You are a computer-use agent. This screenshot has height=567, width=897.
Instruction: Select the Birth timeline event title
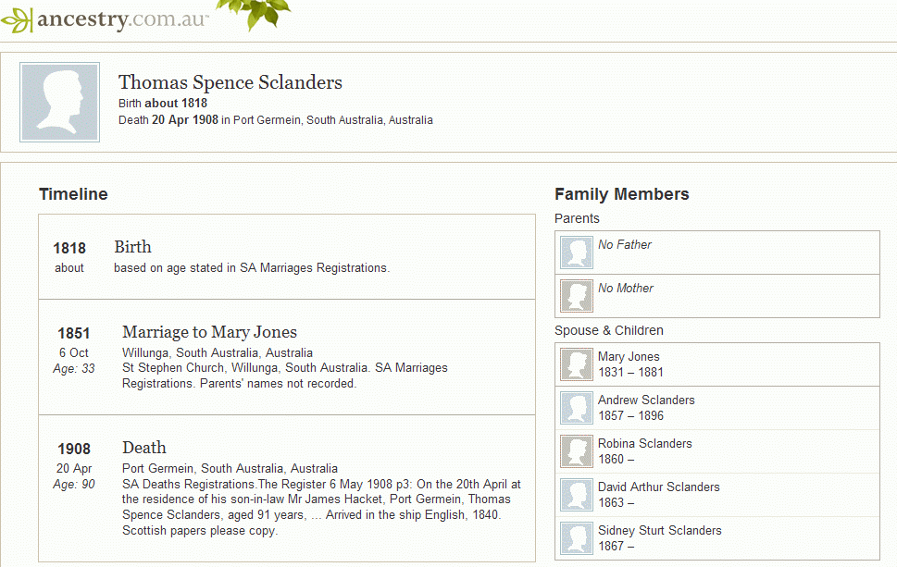tap(132, 247)
